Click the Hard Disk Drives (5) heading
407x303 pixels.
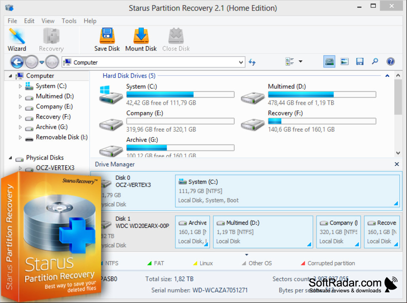[x=129, y=76]
